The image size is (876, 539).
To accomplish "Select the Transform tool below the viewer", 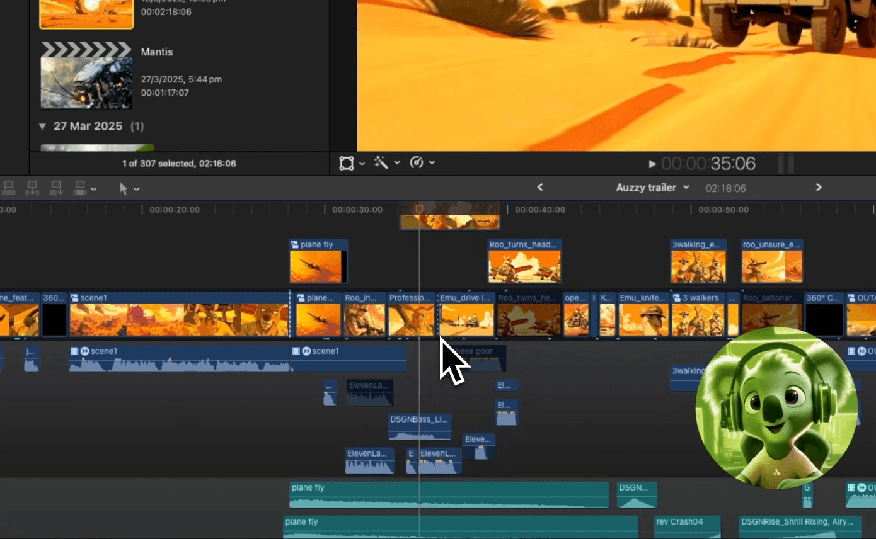I will [x=345, y=162].
